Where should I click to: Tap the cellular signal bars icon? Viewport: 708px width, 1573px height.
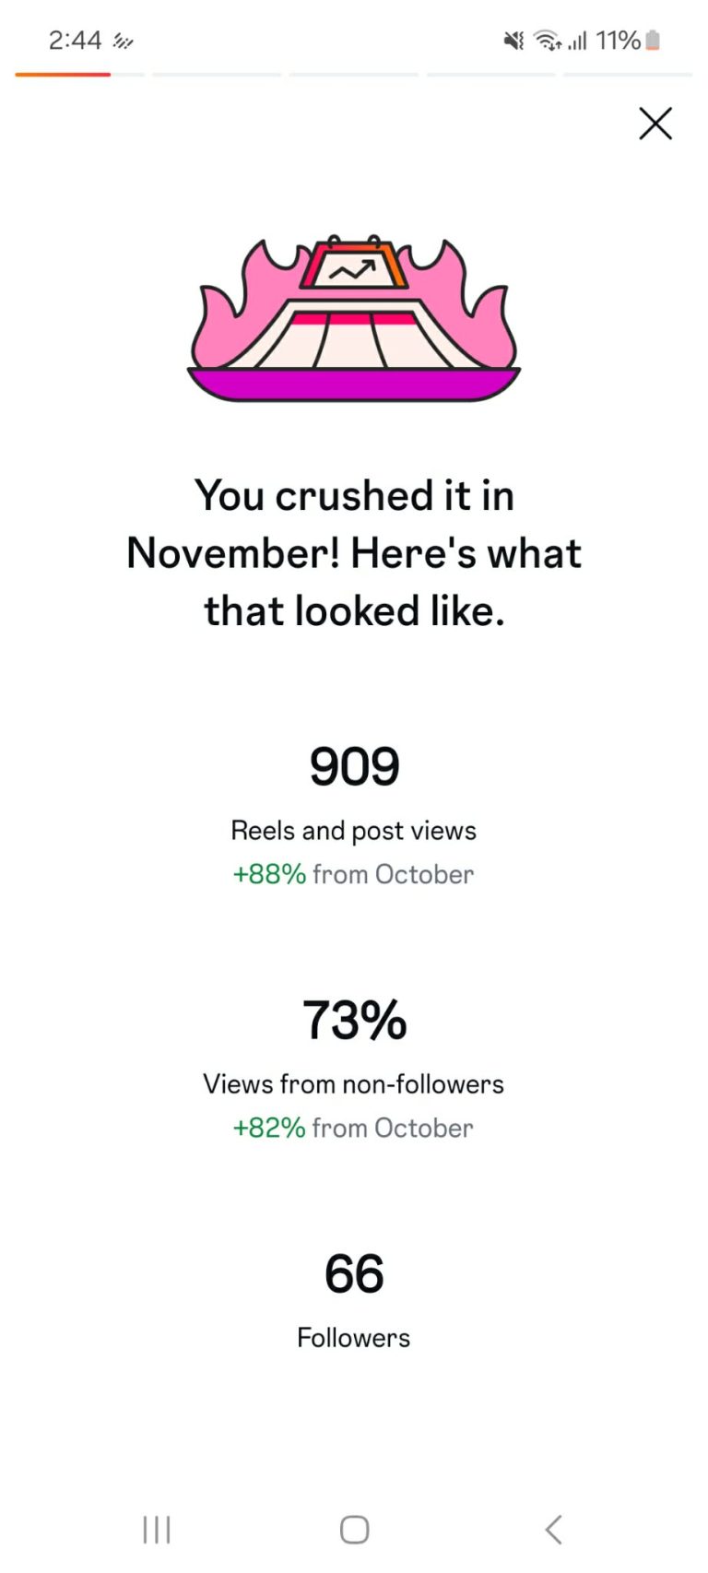(578, 41)
